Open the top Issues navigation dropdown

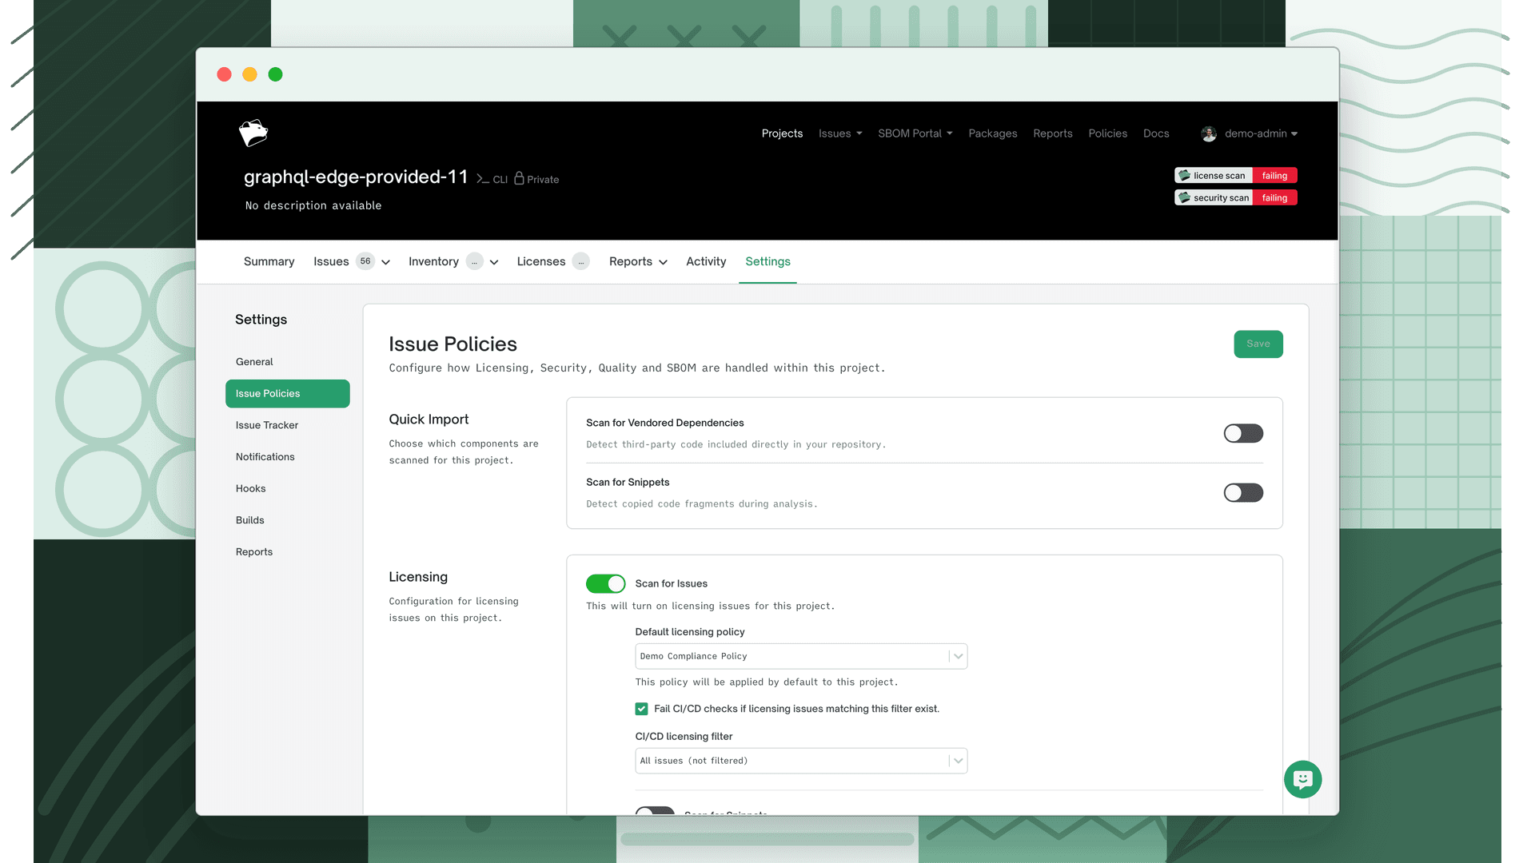[x=840, y=133]
